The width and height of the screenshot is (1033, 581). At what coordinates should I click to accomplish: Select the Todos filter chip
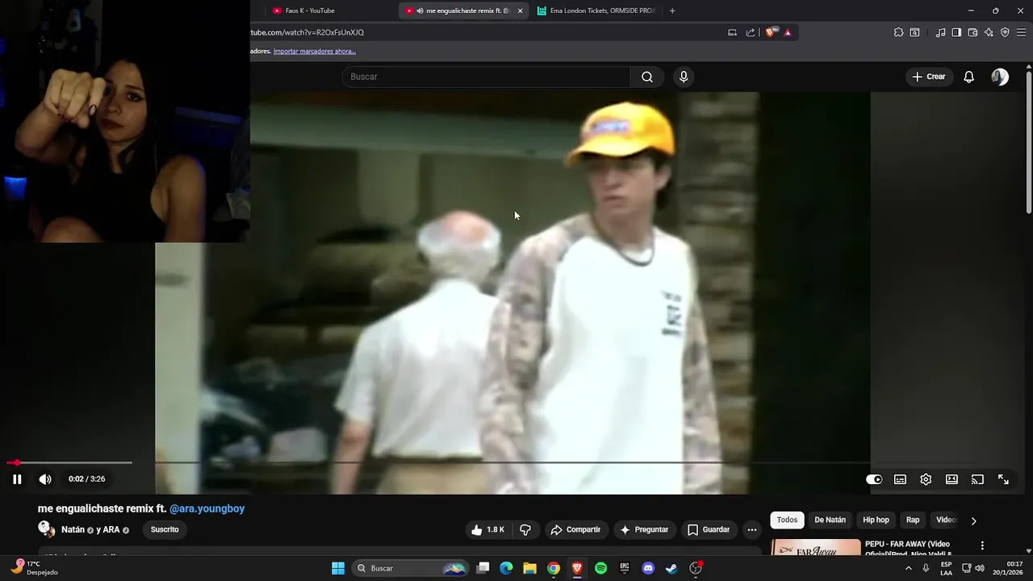pos(787,520)
